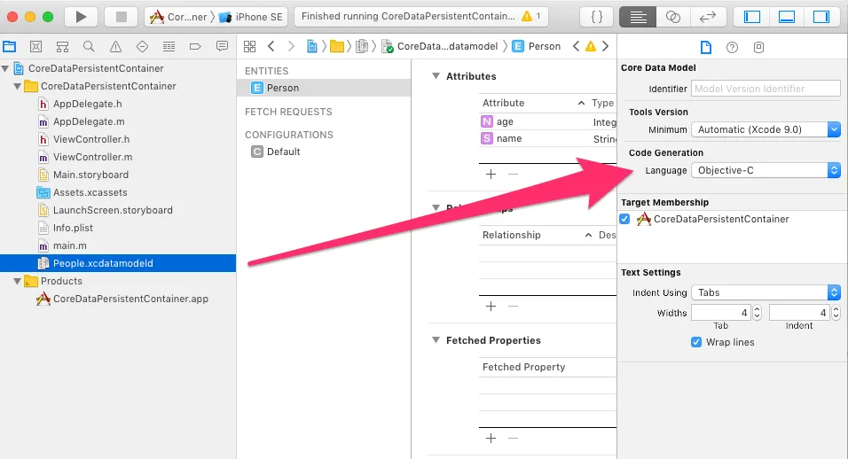Jump to next issue in the jump bar
This screenshot has width=848, height=459.
click(605, 46)
